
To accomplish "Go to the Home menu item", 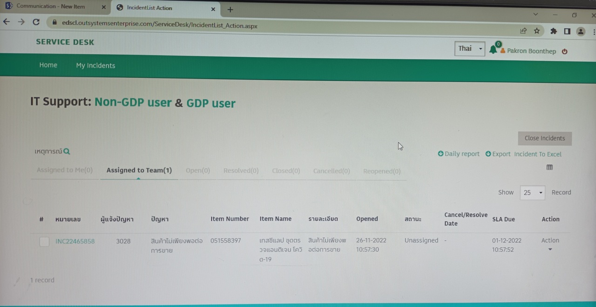I will click(48, 65).
